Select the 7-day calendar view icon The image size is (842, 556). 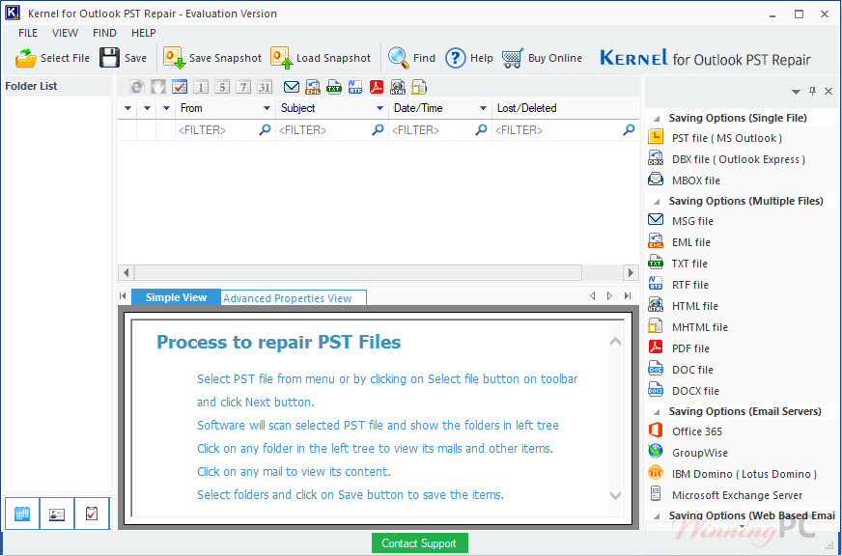(x=243, y=87)
